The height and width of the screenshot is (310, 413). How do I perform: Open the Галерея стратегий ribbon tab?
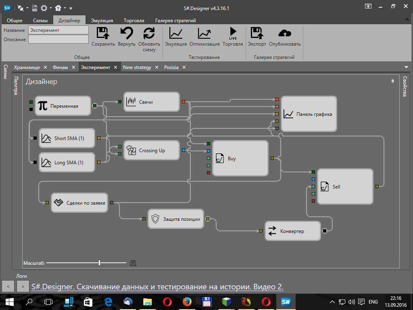click(x=175, y=20)
